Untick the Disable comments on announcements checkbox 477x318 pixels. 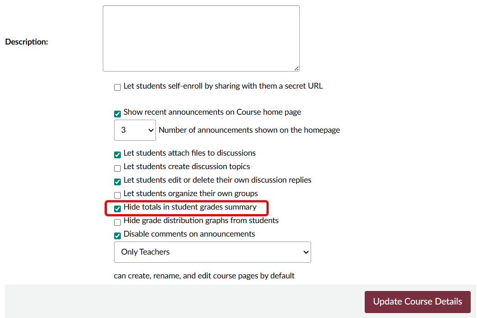point(117,236)
